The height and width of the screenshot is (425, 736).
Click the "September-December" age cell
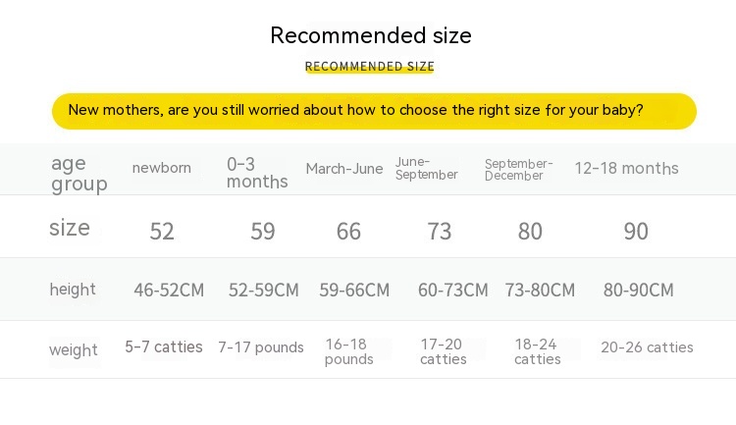(x=518, y=169)
